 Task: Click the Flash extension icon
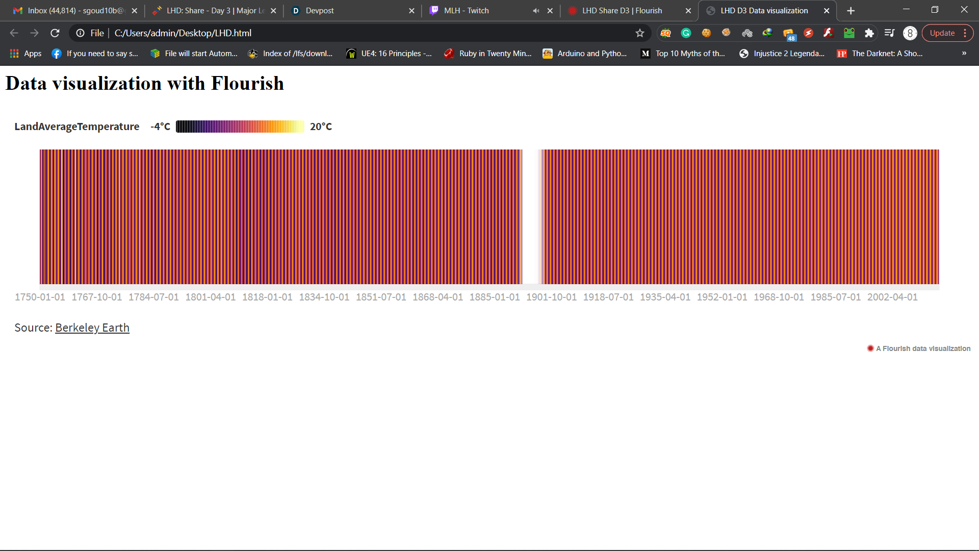pos(829,33)
